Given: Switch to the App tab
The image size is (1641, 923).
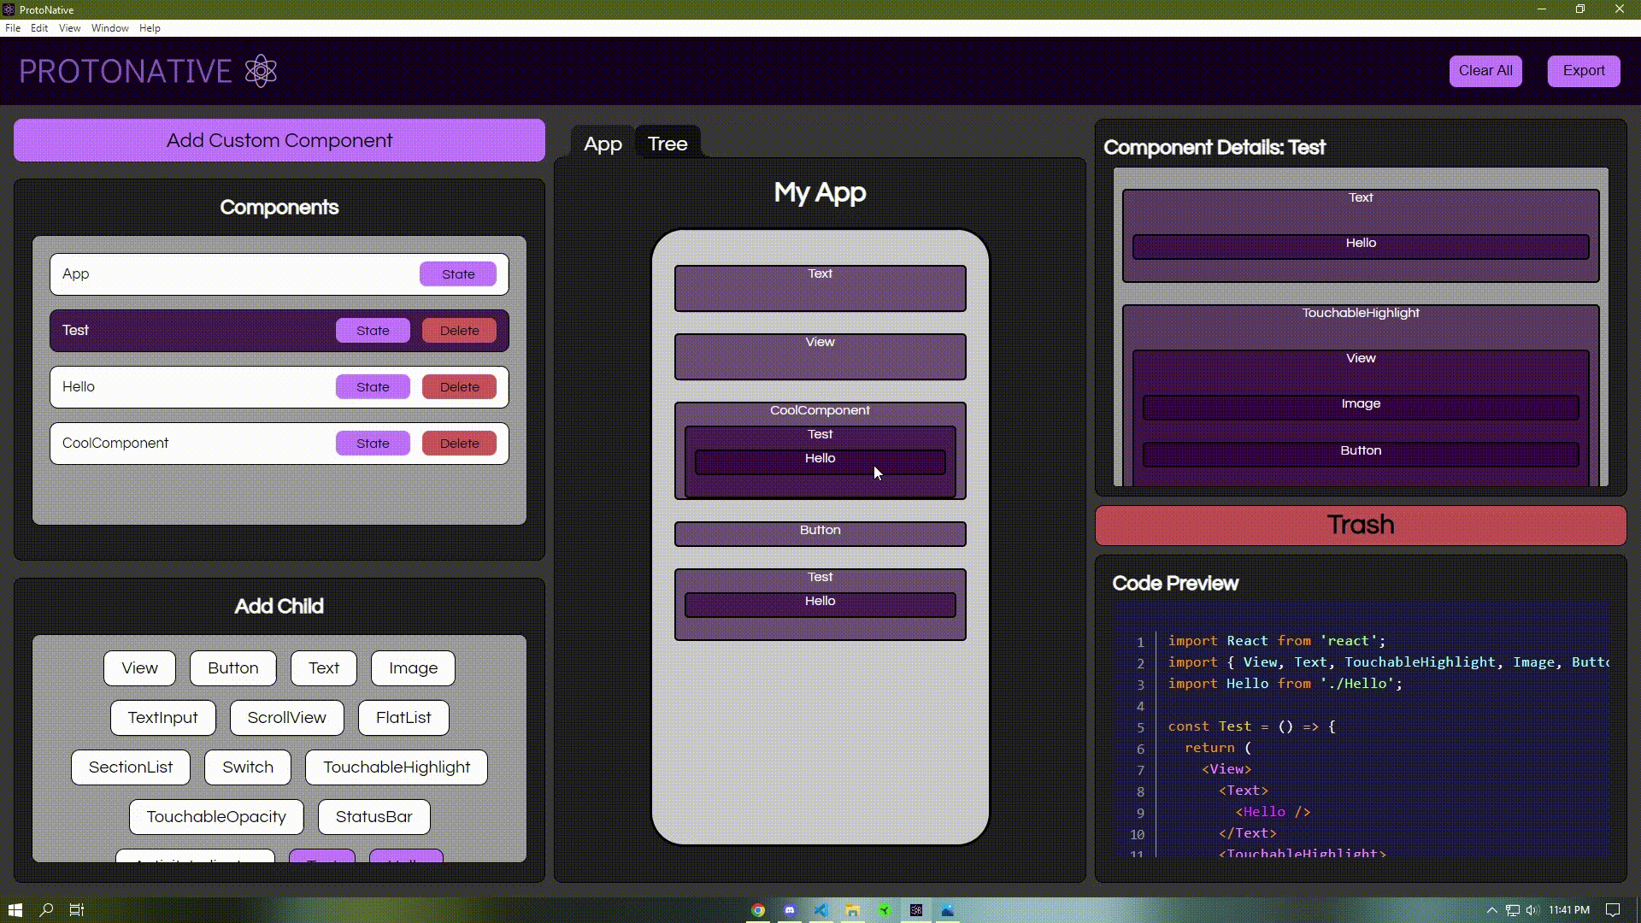Looking at the screenshot, I should click(603, 144).
